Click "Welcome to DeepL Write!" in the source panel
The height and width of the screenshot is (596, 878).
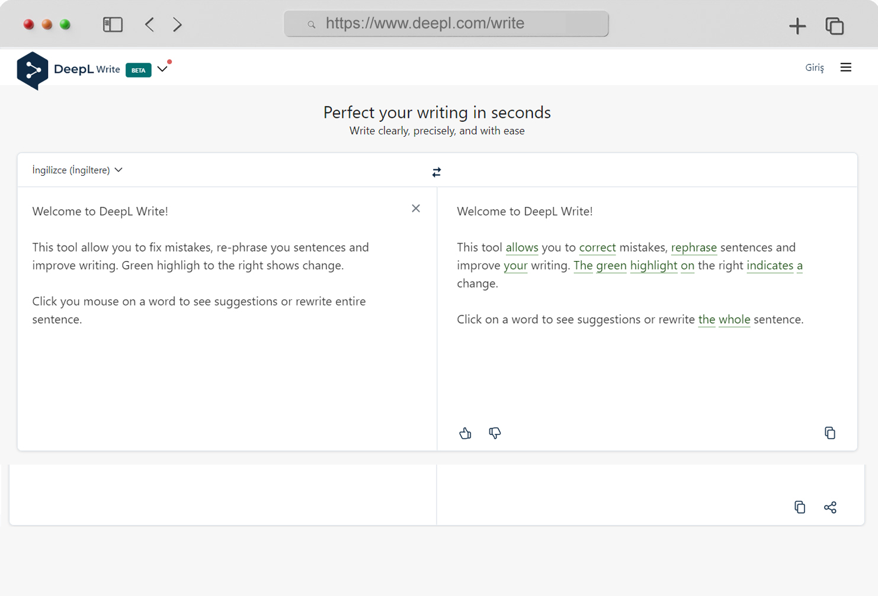(x=100, y=211)
